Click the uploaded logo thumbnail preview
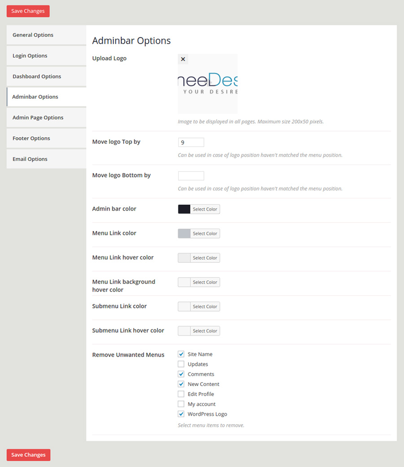This screenshot has width=404, height=467. coord(208,84)
